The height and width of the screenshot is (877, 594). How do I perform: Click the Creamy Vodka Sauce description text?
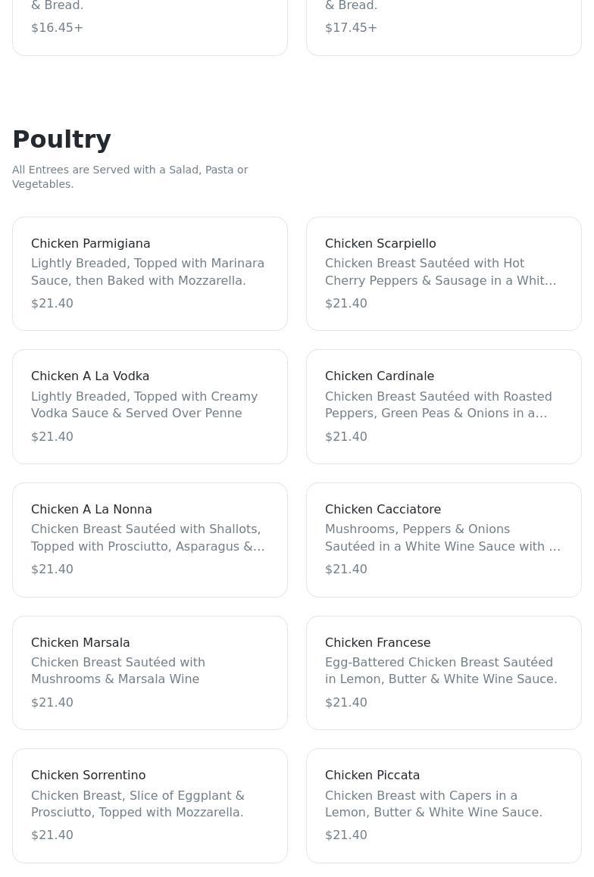click(x=144, y=405)
